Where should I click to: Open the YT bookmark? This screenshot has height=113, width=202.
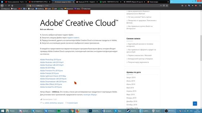tap(20, 9)
